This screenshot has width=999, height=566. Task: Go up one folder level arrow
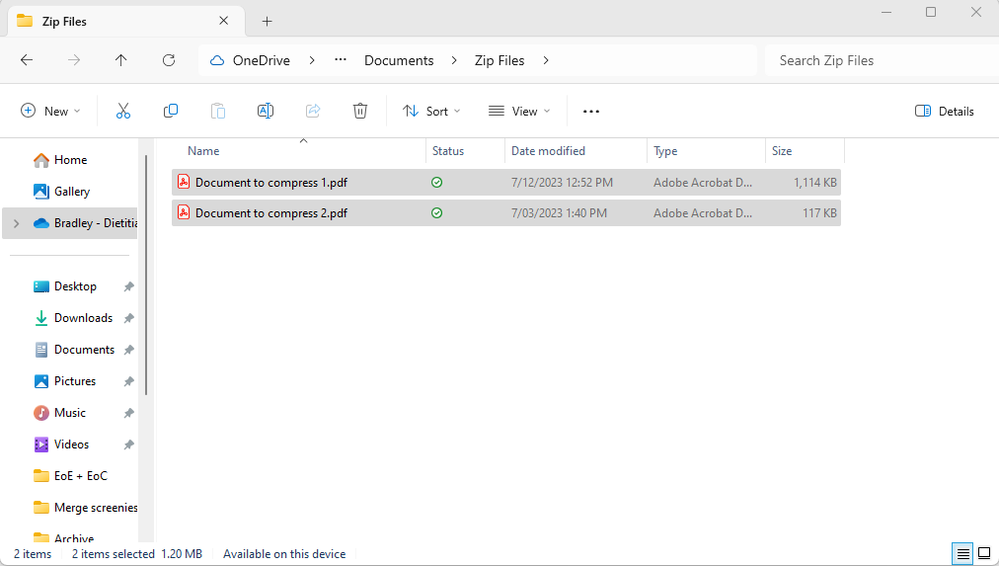[121, 60]
